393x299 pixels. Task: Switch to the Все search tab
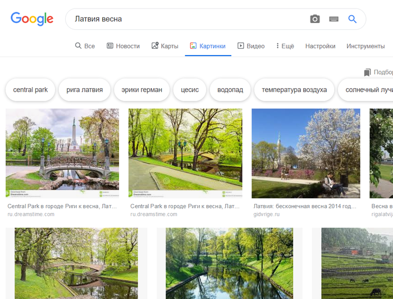[85, 46]
